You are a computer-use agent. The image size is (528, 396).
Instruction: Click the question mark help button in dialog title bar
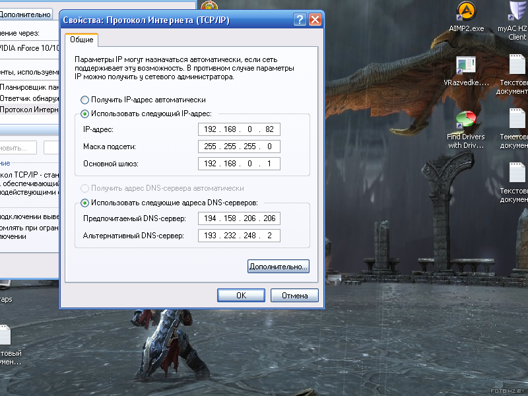click(x=300, y=20)
